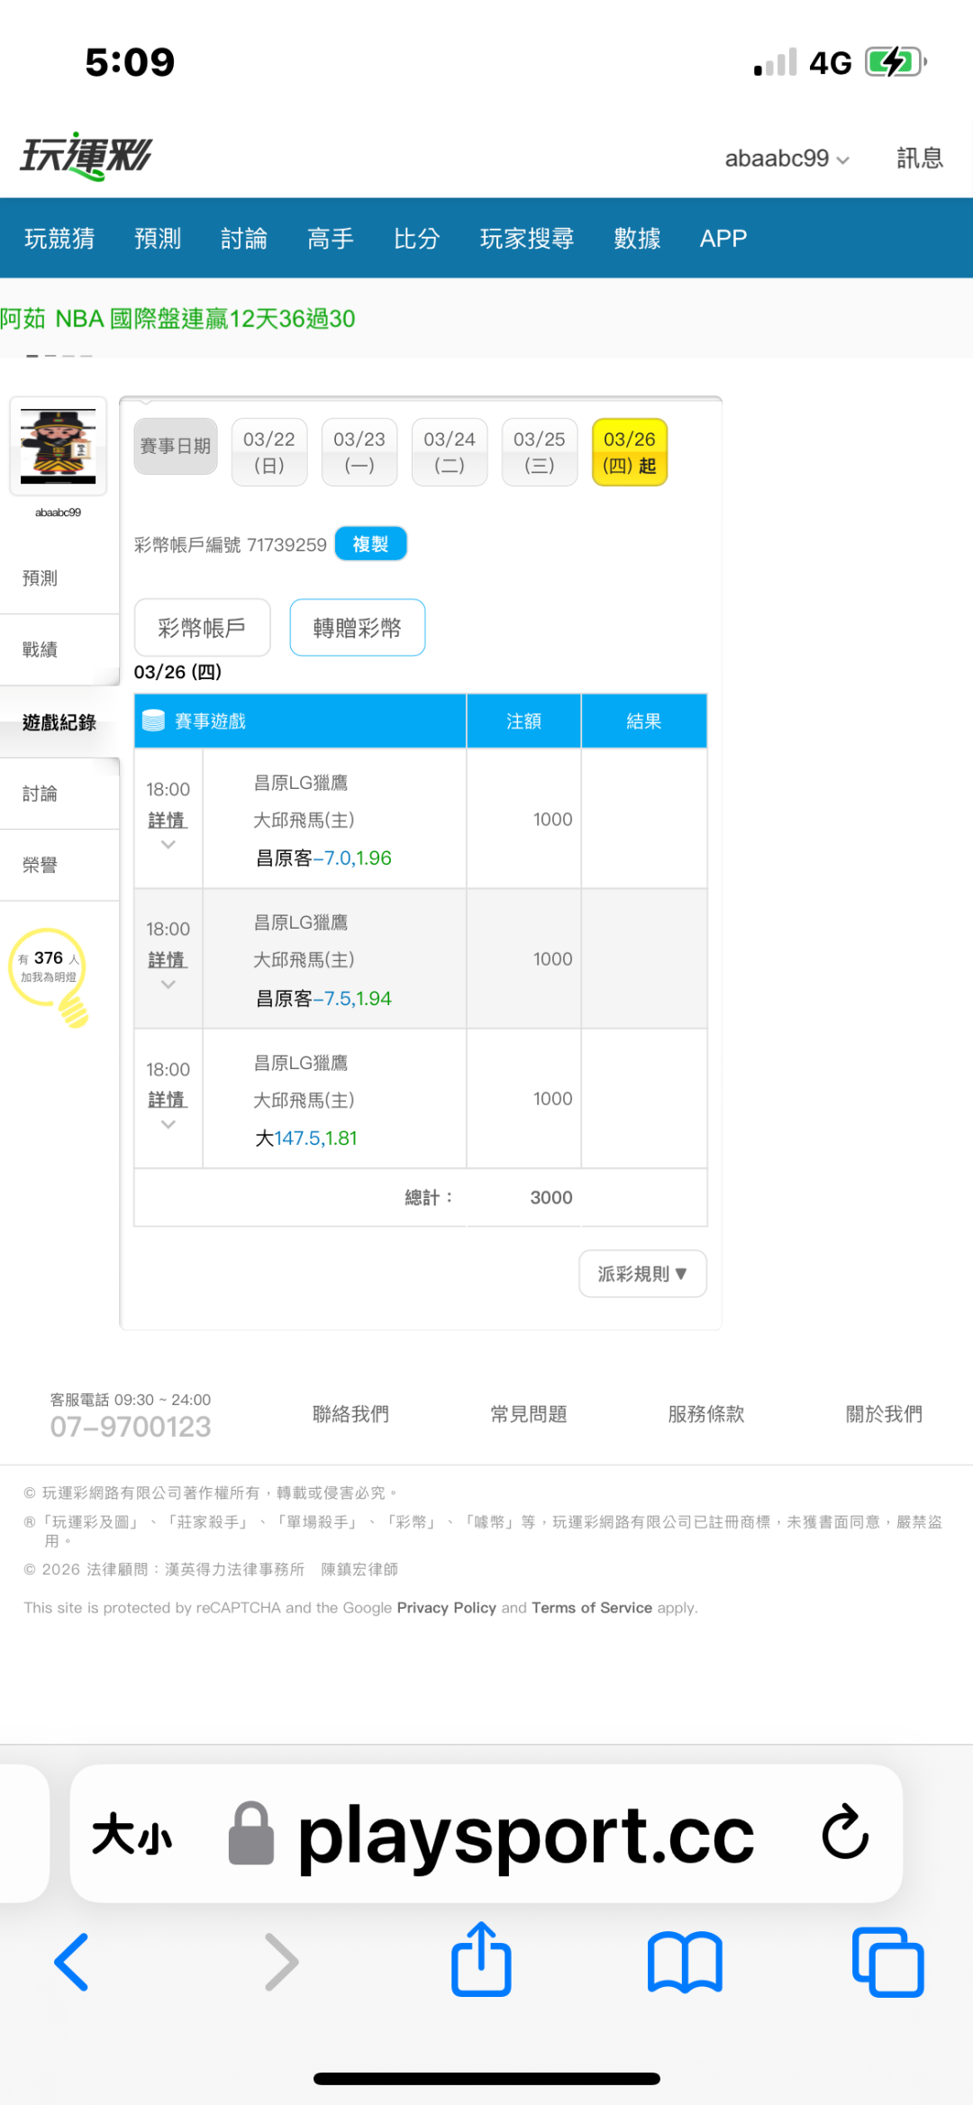Open 戰績 in the side menu
Image resolution: width=973 pixels, height=2105 pixels.
pyautogui.click(x=41, y=649)
